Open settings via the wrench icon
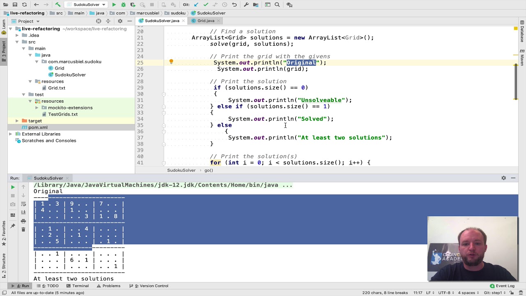The width and height of the screenshot is (526, 296). coord(246,5)
